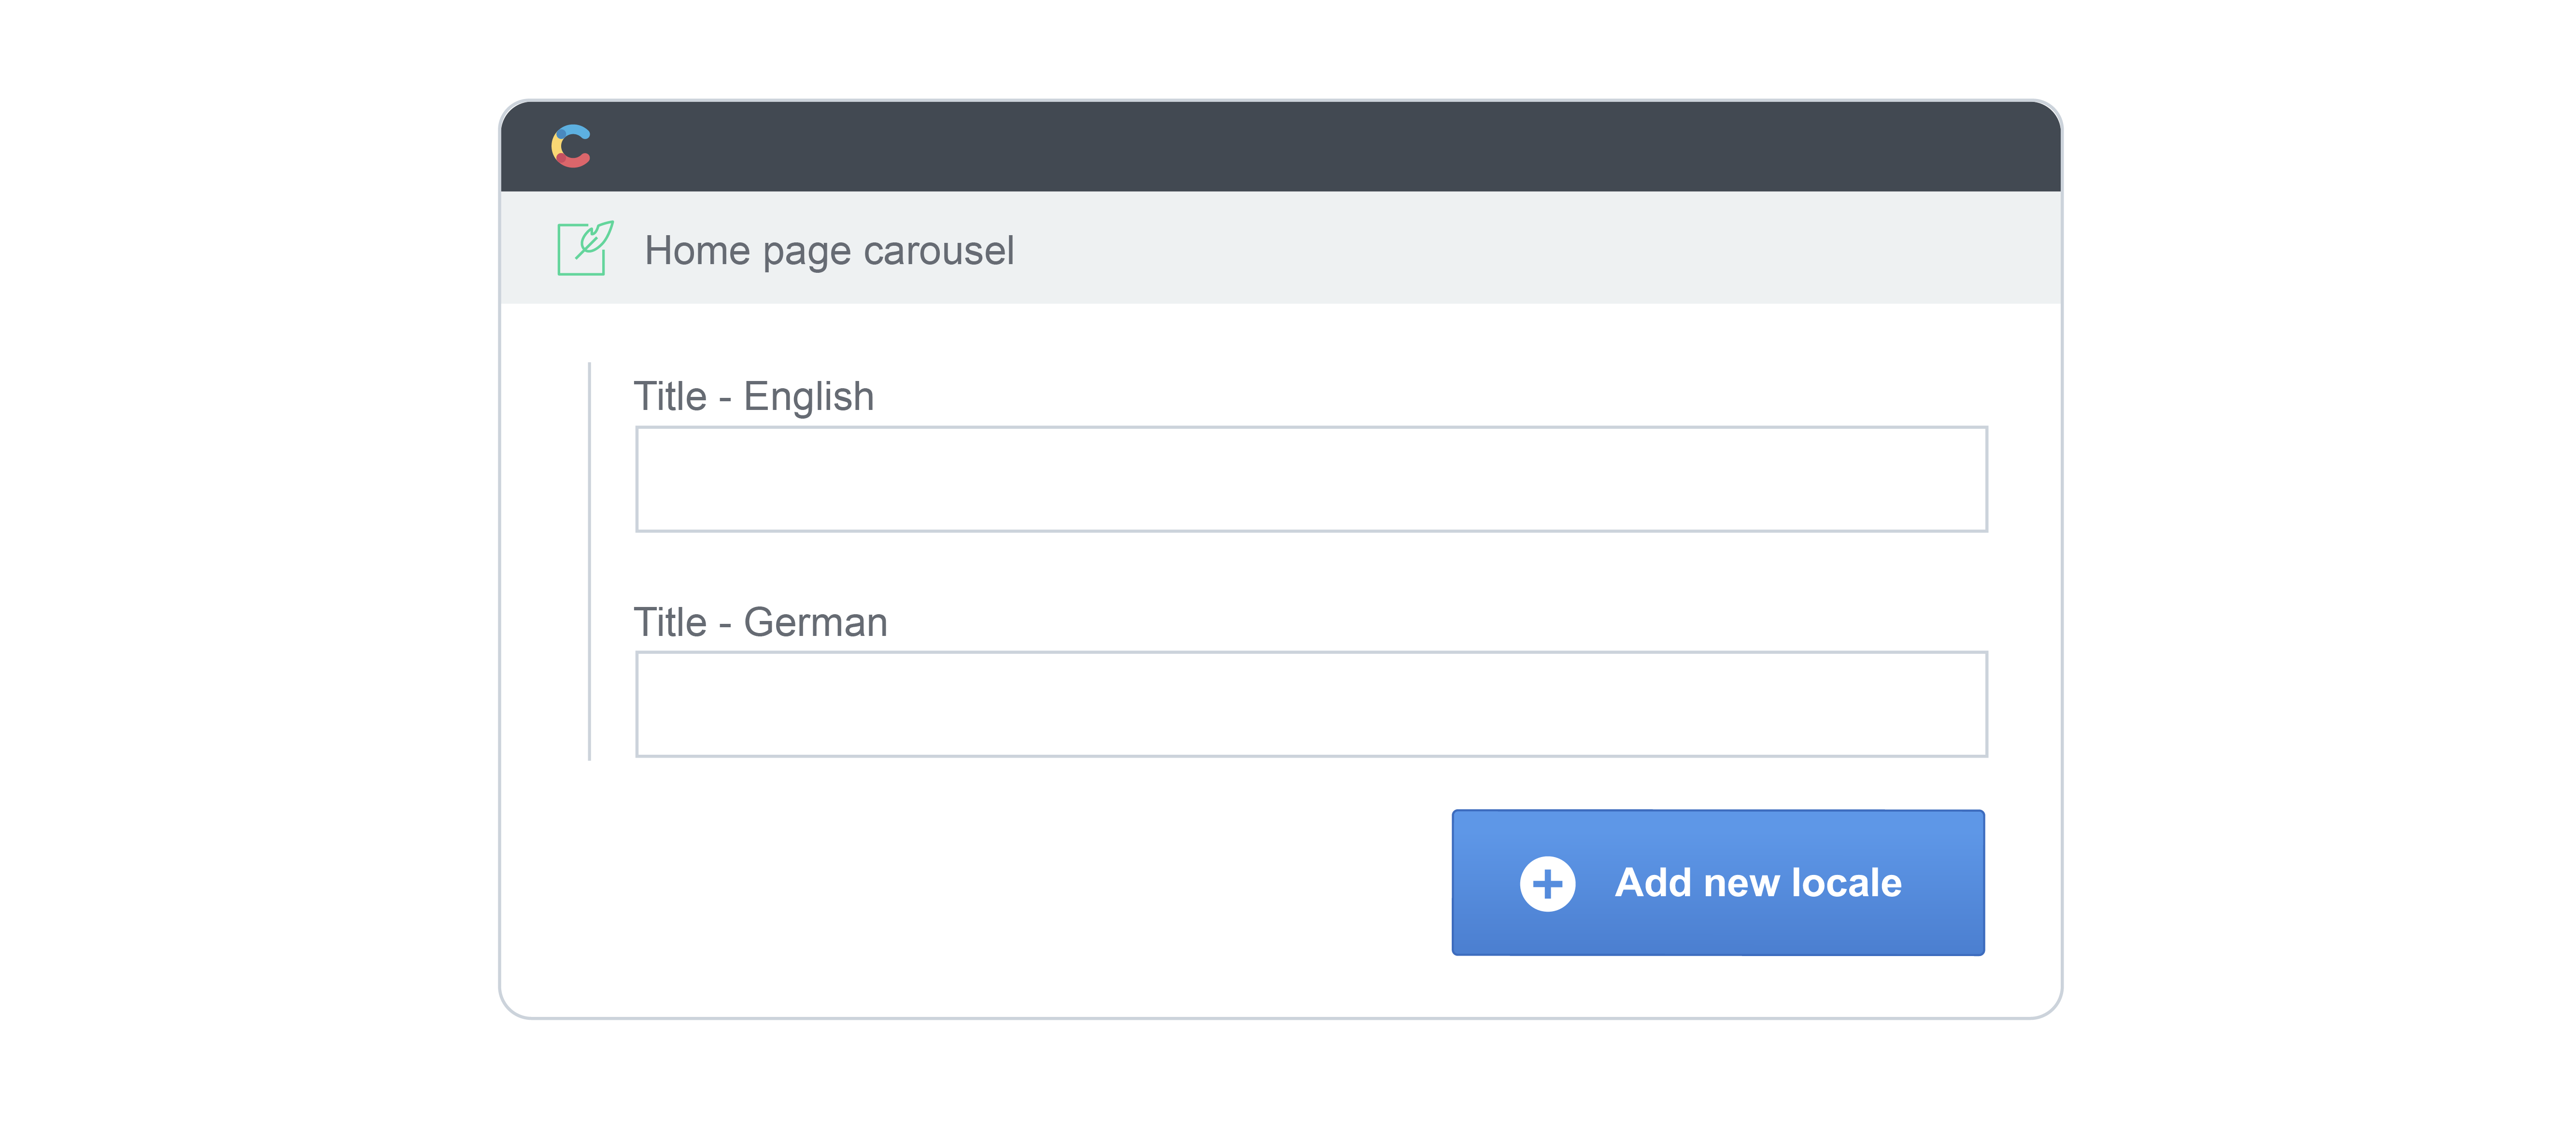The width and height of the screenshot is (2576, 1127).
Task: Click the word carousel in entry title
Action: [938, 251]
